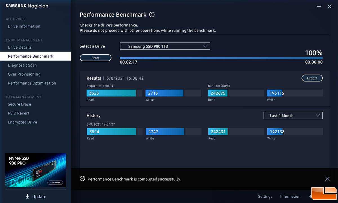Click the Update download arrow icon
This screenshot has width=338, height=203.
[x=27, y=197]
